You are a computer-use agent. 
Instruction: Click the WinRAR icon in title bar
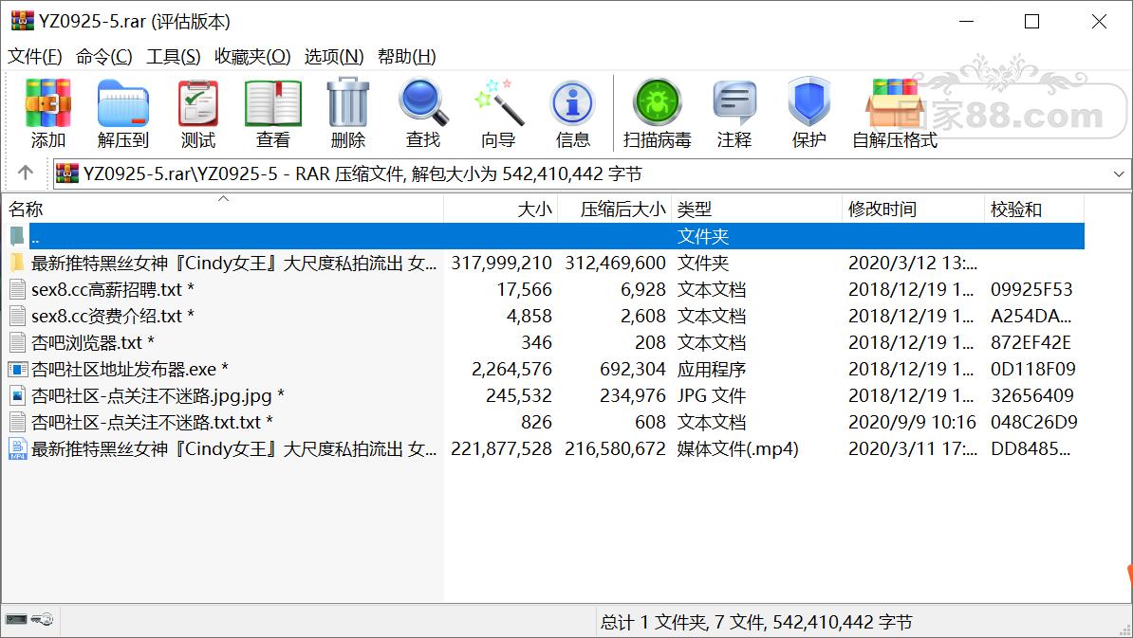tap(23, 21)
